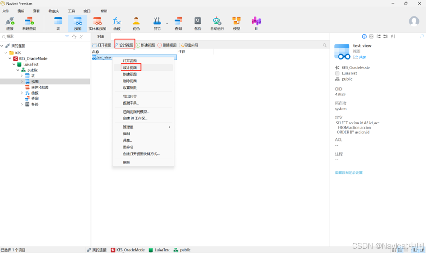Click the Connection (连接) toolbar icon
The image size is (426, 253).
[x=10, y=24]
